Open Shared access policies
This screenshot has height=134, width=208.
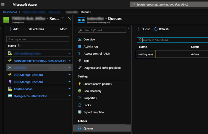tap(97, 84)
